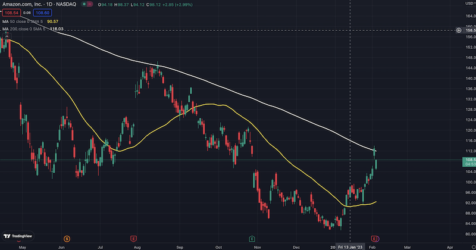Open the red E earnings marker near February
Screen dimensions: 476x250
coord(375,239)
